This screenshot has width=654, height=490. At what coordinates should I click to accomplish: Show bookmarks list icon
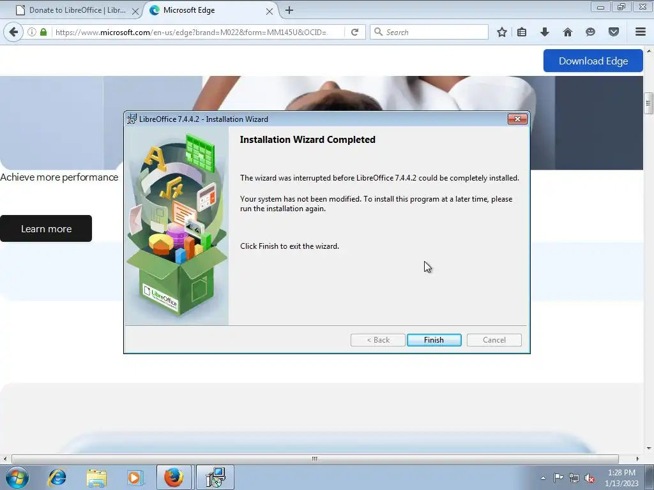pos(522,32)
